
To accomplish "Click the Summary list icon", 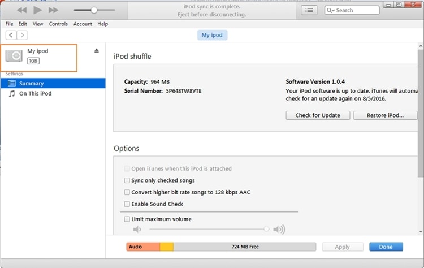I will (12, 83).
